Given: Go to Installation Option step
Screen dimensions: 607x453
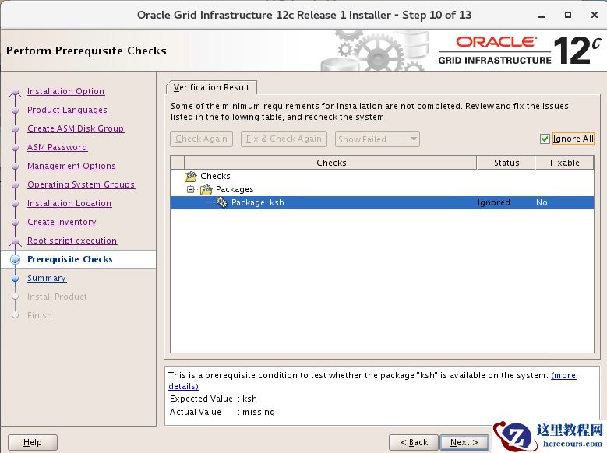Looking at the screenshot, I should tap(65, 91).
